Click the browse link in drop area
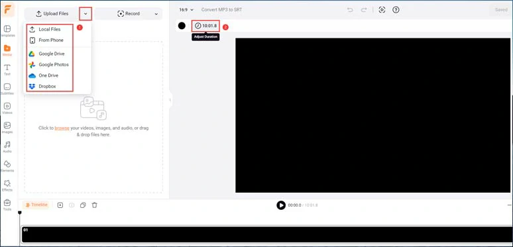Image resolution: width=513 pixels, height=247 pixels. [62, 128]
